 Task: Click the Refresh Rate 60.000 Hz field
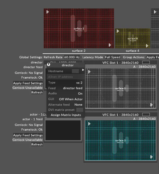(x=72, y=57)
